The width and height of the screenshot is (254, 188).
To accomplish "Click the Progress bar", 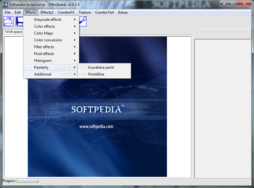I will (x=27, y=181).
